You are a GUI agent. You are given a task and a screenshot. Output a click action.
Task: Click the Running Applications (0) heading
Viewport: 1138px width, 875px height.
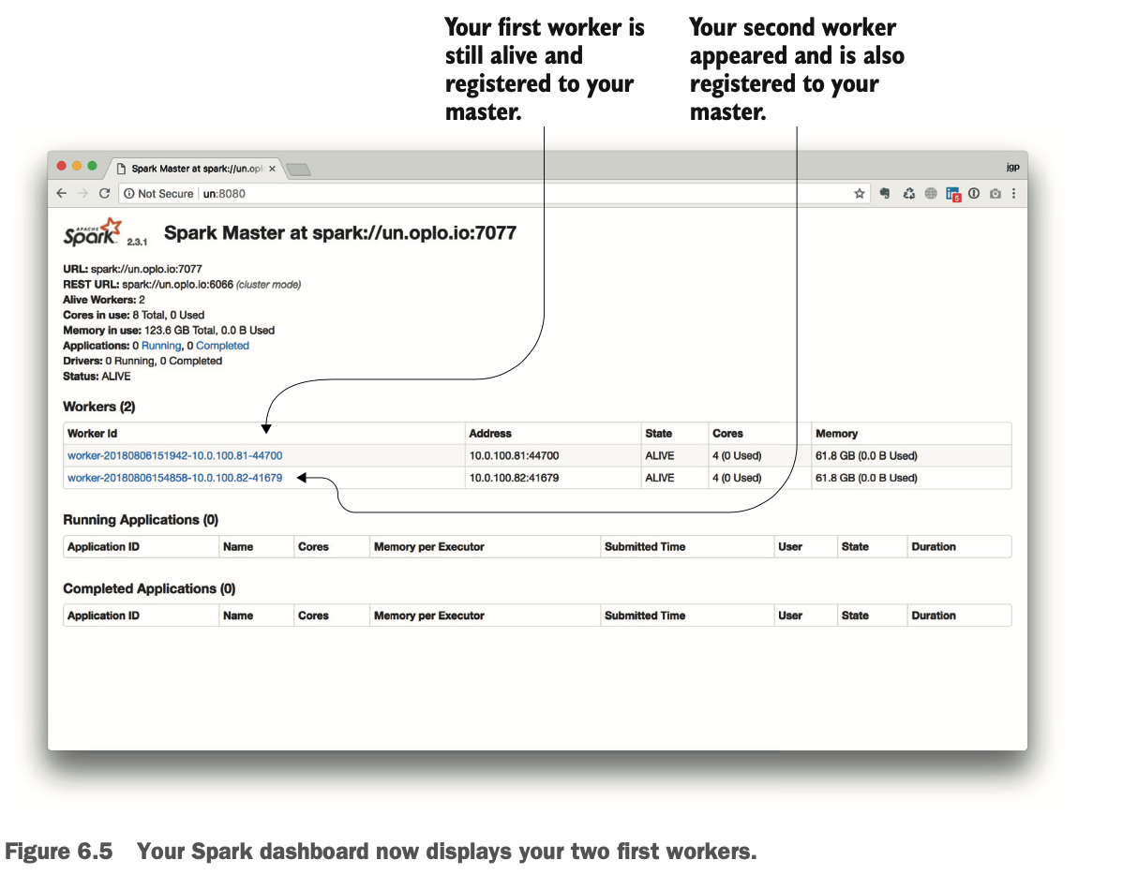[141, 520]
